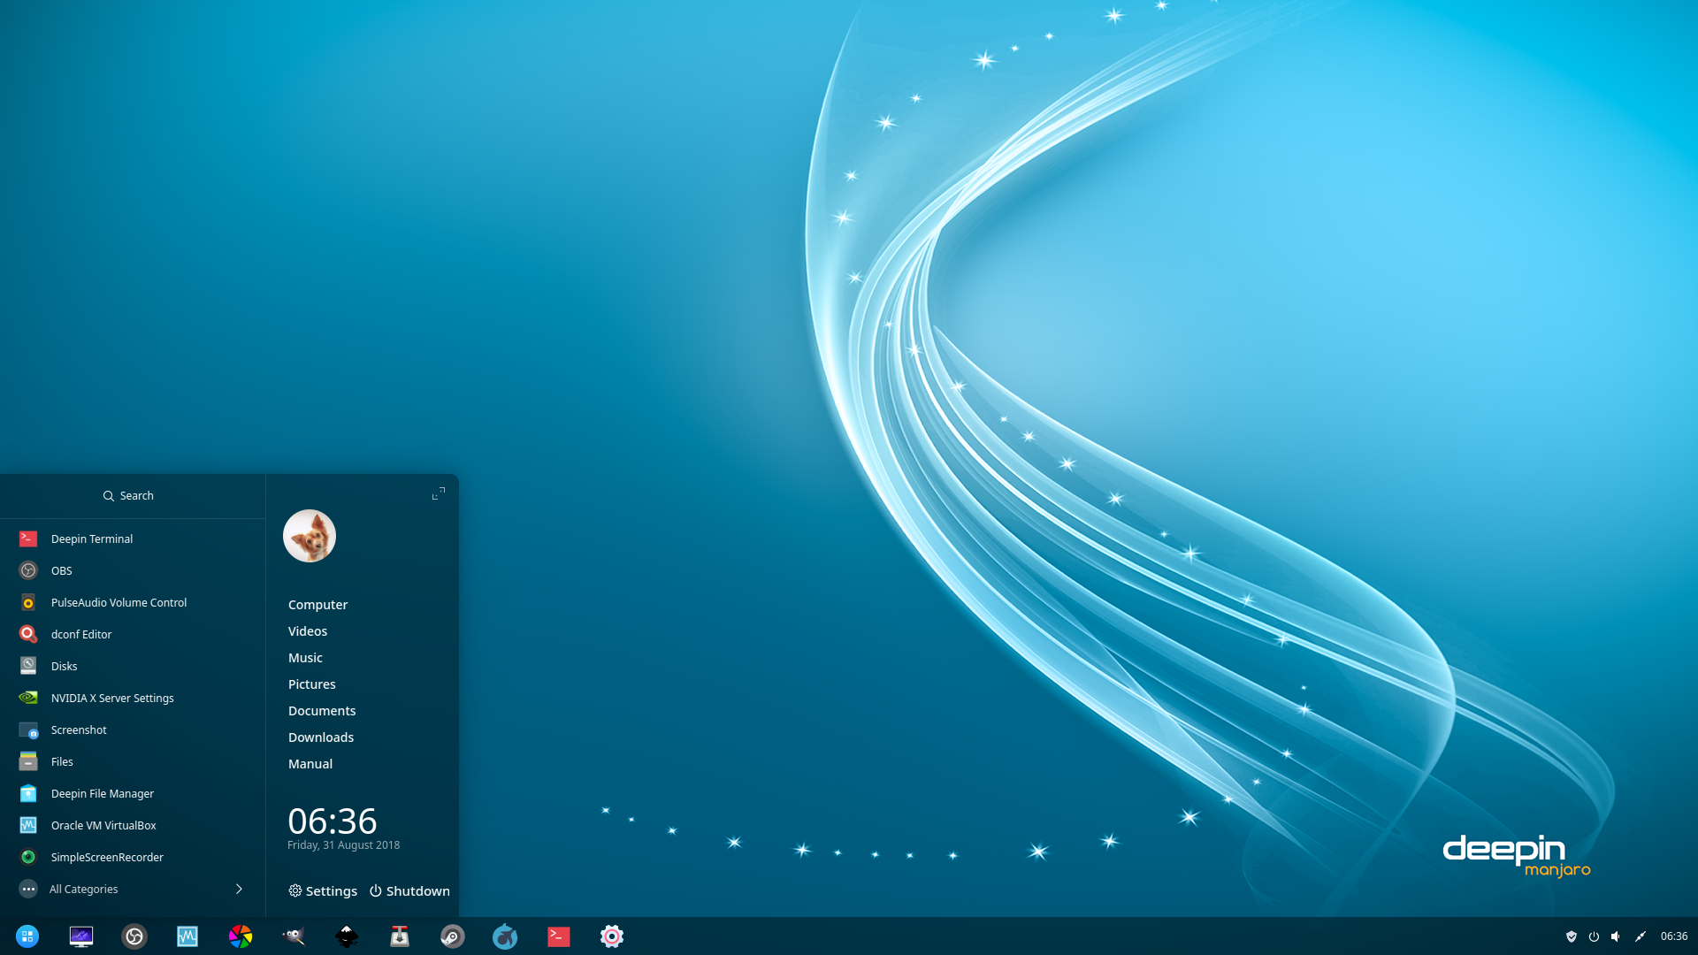Viewport: 1698px width, 955px height.
Task: Open Downloads folder from launcher
Action: (321, 737)
